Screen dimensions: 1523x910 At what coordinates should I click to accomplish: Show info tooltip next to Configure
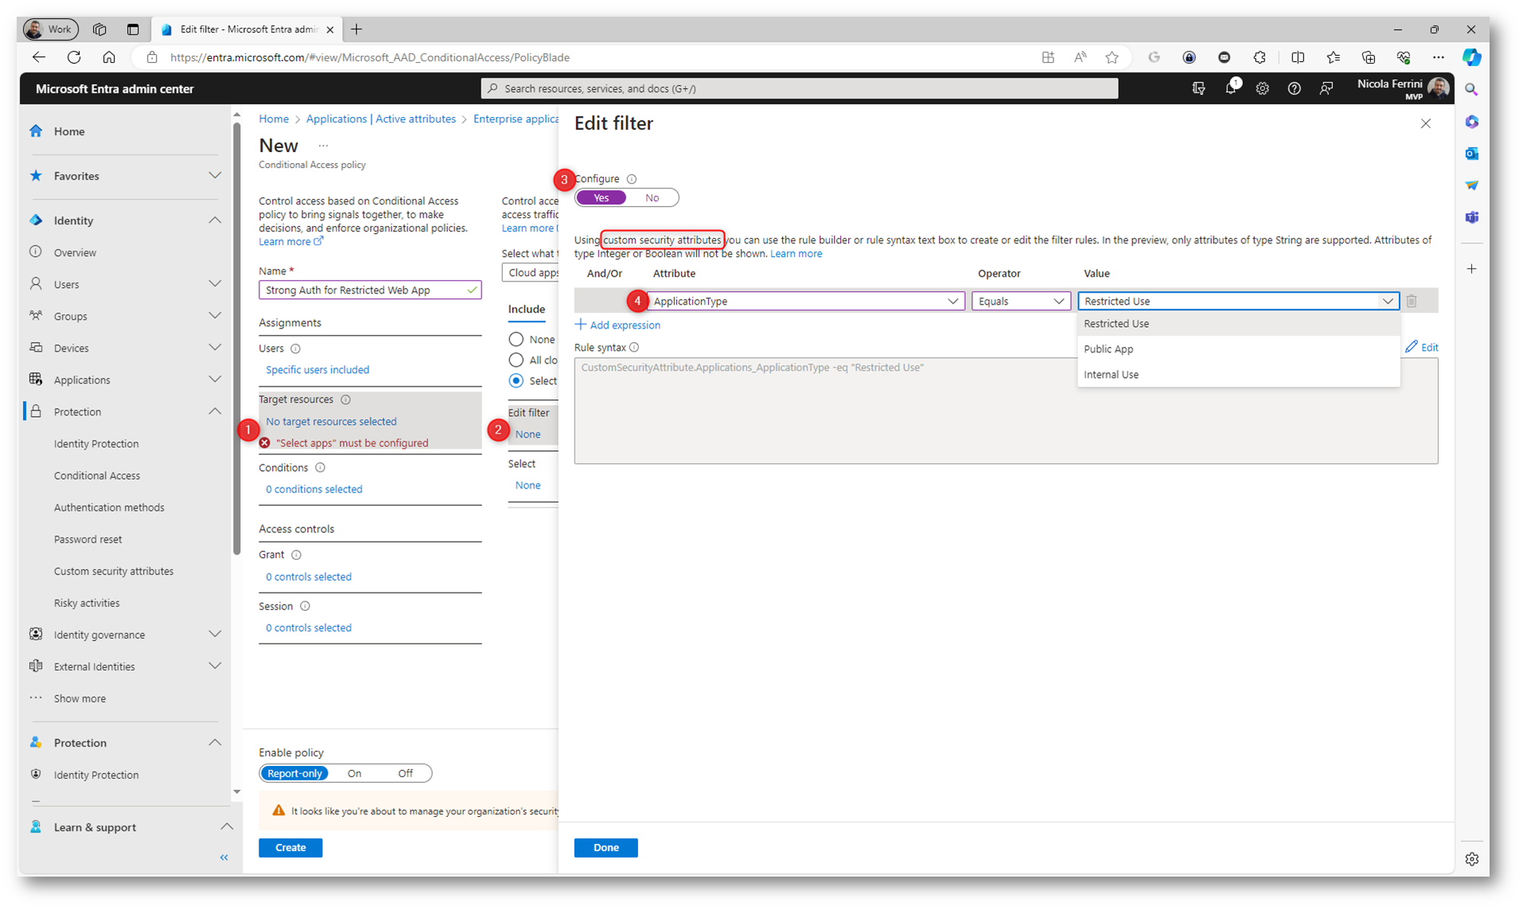pos(632,179)
